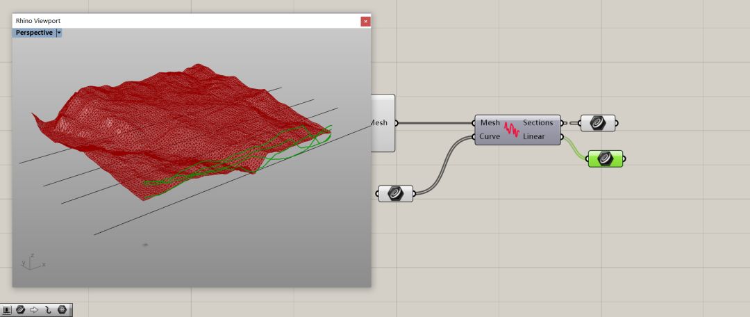Click the rightmost hexagon icon in bottom toolbar

point(62,310)
